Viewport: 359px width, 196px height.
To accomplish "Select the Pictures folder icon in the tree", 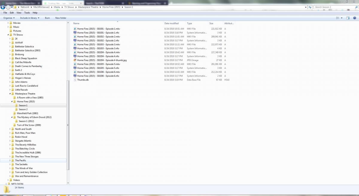I will coord(11,31).
